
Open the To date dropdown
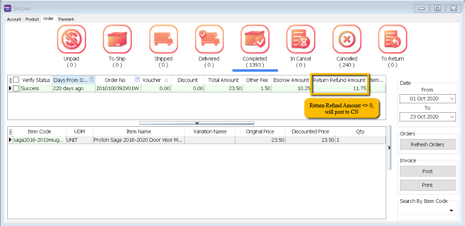[x=451, y=117]
